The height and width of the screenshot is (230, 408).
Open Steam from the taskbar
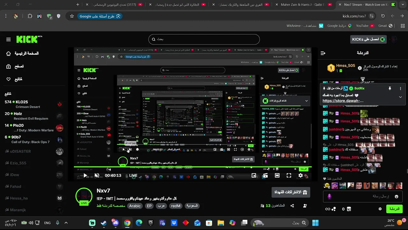point(104,223)
